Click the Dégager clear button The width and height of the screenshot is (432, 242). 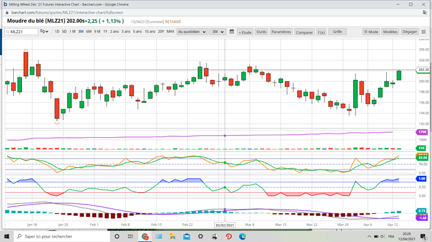(409, 32)
